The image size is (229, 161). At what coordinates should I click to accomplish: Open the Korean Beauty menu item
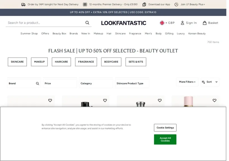(x=197, y=33)
